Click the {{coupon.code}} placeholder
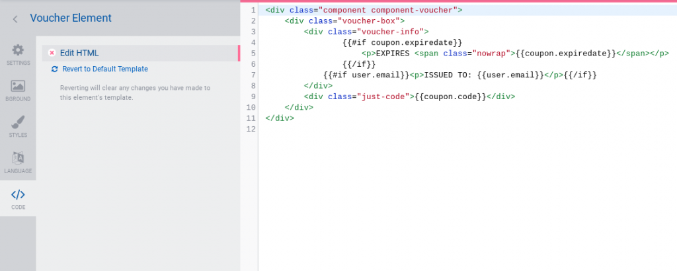 450,97
